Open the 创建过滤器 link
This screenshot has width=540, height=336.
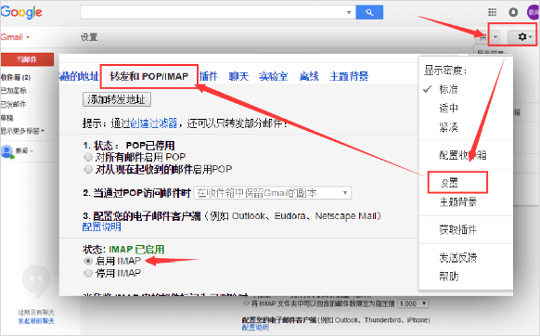[154, 123]
